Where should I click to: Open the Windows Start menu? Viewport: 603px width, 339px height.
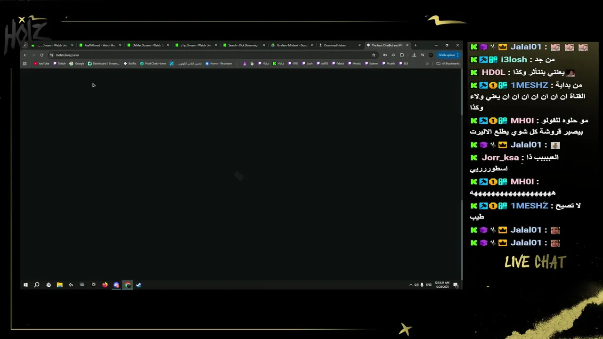pyautogui.click(x=25, y=285)
